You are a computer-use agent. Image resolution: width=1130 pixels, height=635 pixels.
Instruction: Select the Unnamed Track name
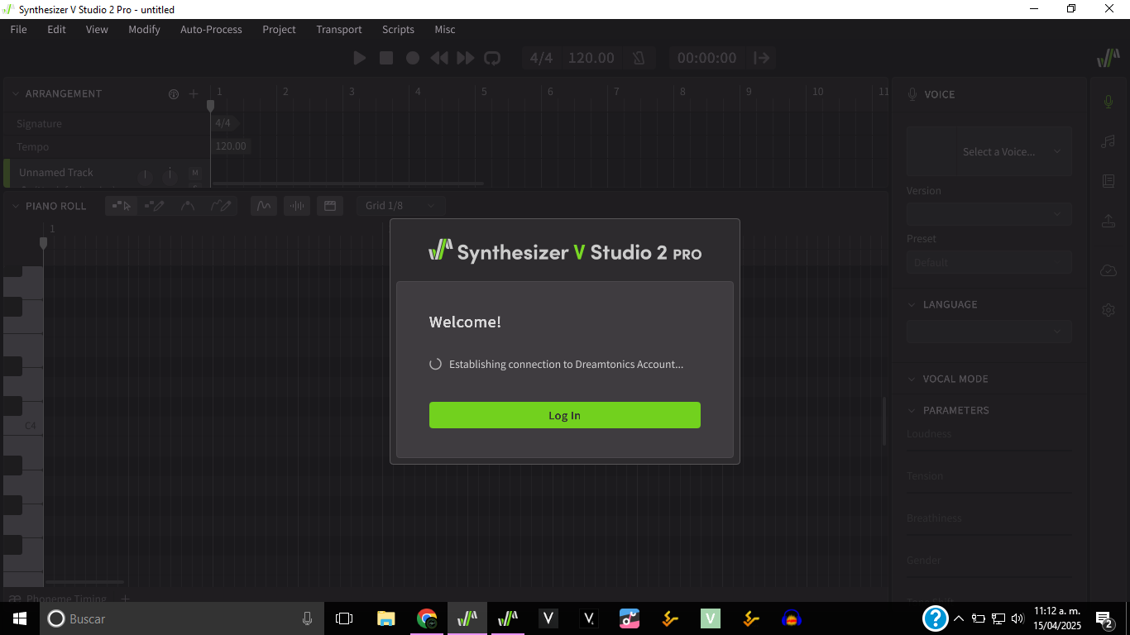coord(56,172)
